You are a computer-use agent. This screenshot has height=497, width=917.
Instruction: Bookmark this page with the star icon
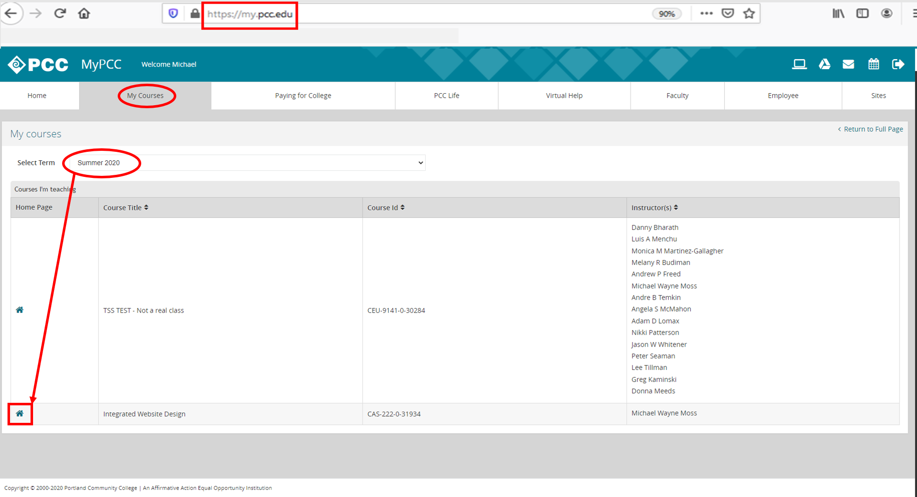(749, 13)
